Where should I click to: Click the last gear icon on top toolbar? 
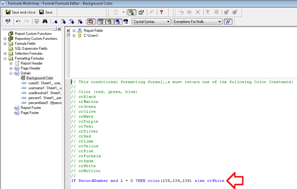point(235,12)
